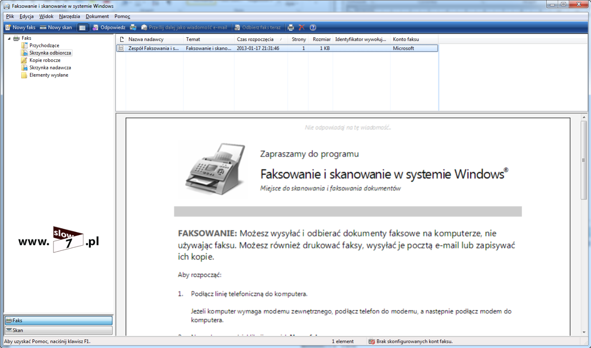The image size is (591, 348).
Task: Switch to the Skan view button
Action: tap(58, 330)
